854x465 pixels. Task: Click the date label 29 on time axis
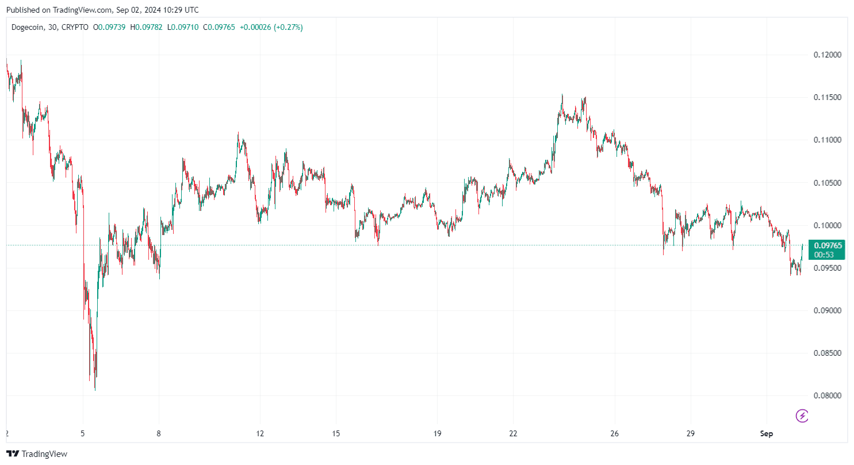coord(691,433)
